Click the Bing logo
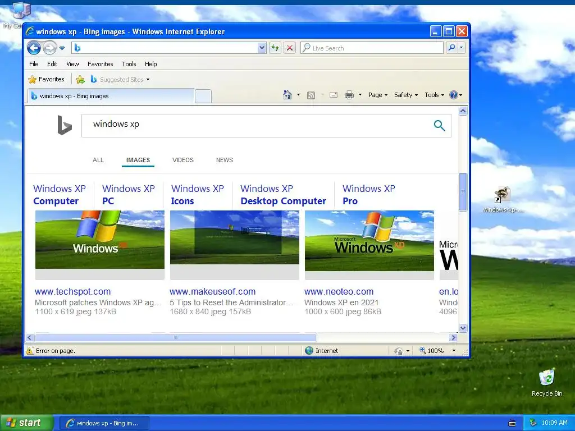This screenshot has height=431, width=575. pos(65,125)
